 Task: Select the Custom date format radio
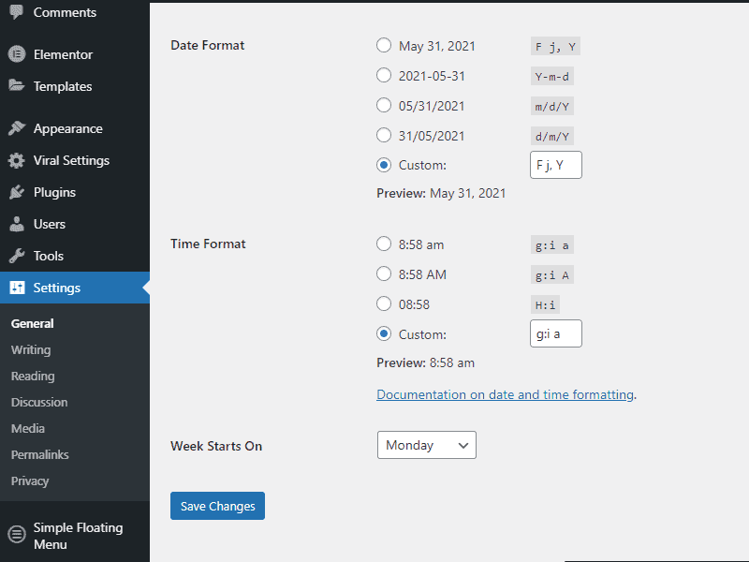coord(384,165)
